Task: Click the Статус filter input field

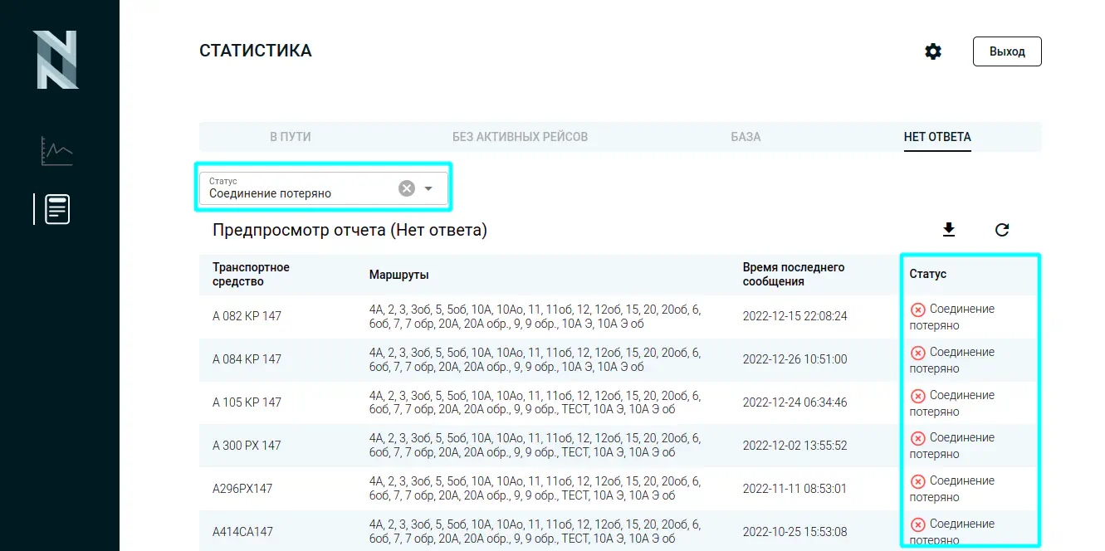Action: (x=299, y=193)
